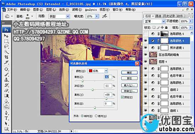This screenshot has height=134, width=195.
Task: Expand the layer blend mode dropdown 正常
Action: coord(154,21)
